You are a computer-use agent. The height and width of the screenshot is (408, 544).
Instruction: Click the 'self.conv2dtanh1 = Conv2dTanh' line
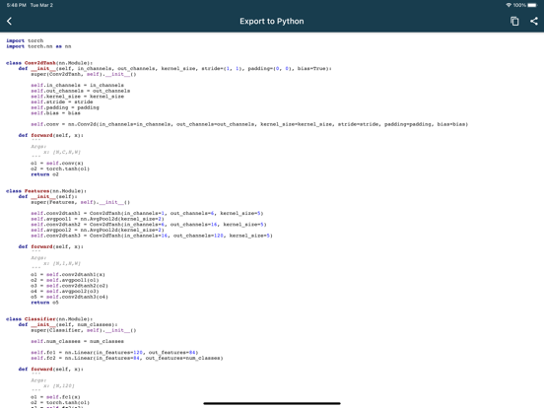147,213
